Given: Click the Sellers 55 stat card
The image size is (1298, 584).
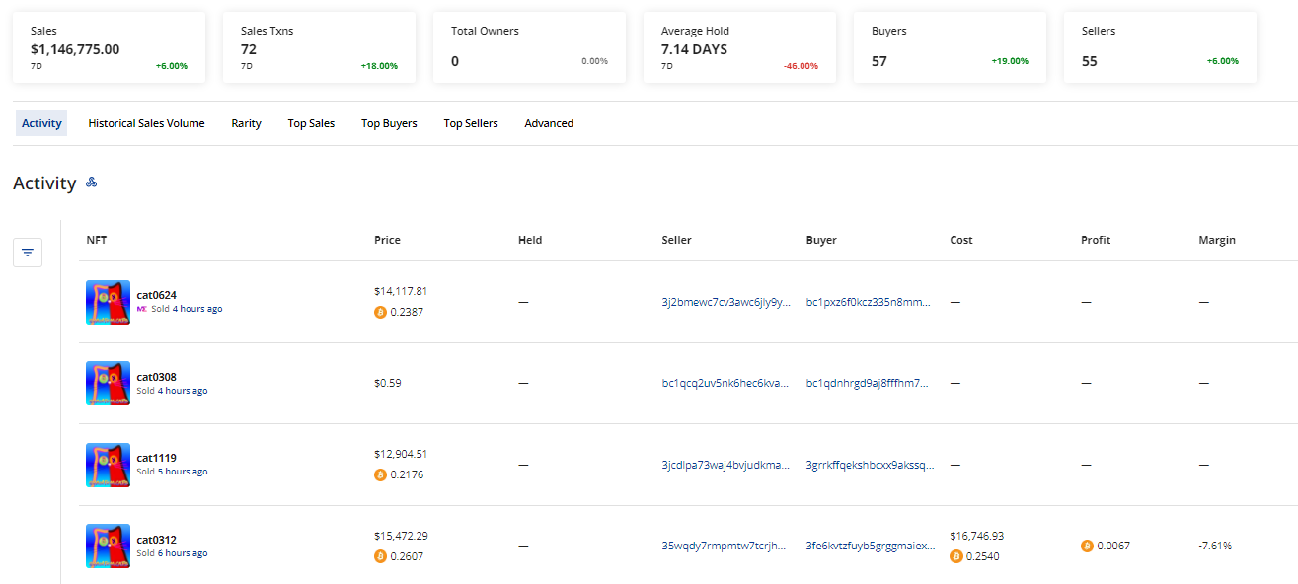Looking at the screenshot, I should pos(1160,47).
